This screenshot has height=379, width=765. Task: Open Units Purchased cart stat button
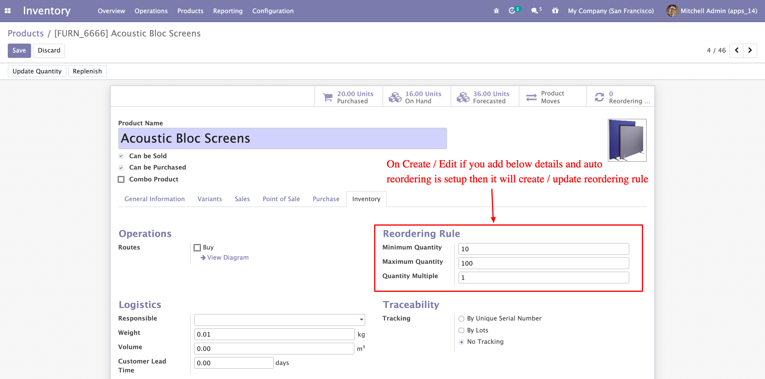[349, 97]
